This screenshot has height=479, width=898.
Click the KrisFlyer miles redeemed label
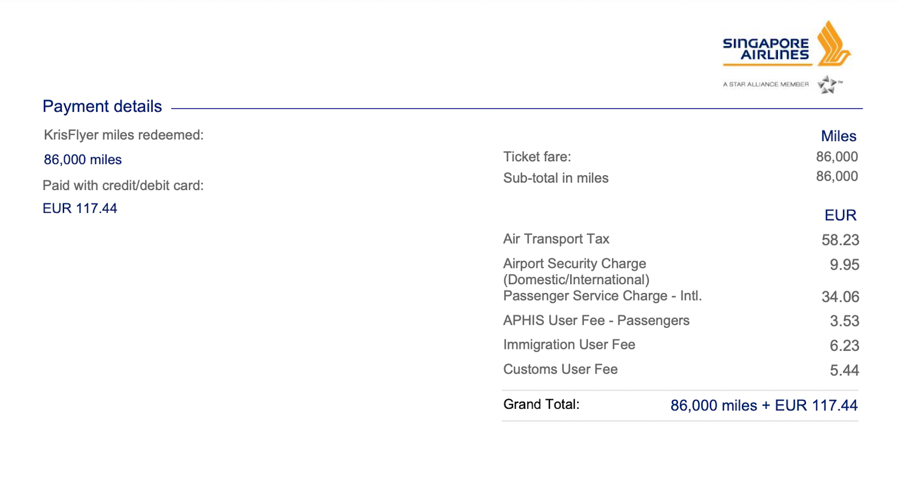[123, 135]
